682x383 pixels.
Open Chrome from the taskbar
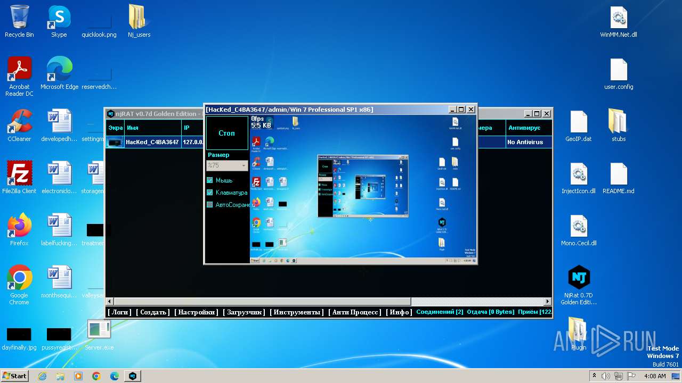96,376
